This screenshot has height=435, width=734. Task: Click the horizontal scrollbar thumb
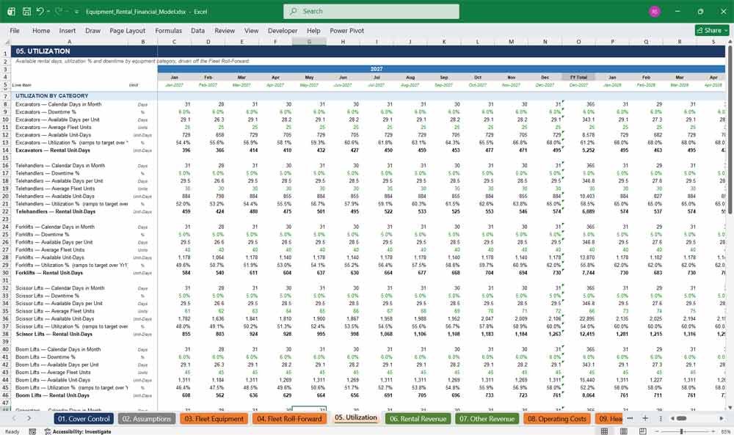pos(682,418)
